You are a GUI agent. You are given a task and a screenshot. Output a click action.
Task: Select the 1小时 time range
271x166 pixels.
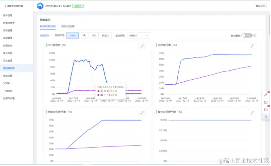coord(72,36)
